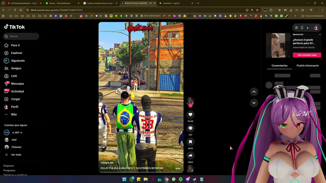Switch to Podría interesarte tab

307,66
